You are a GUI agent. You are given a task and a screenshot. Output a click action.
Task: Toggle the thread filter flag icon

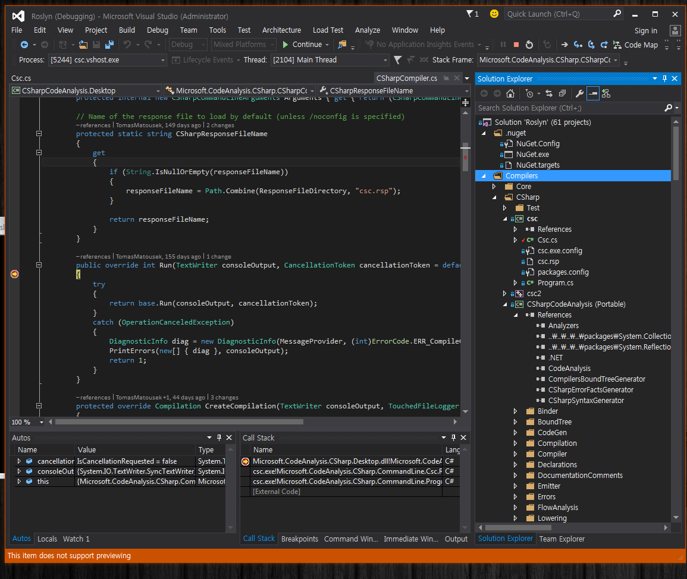tap(397, 60)
